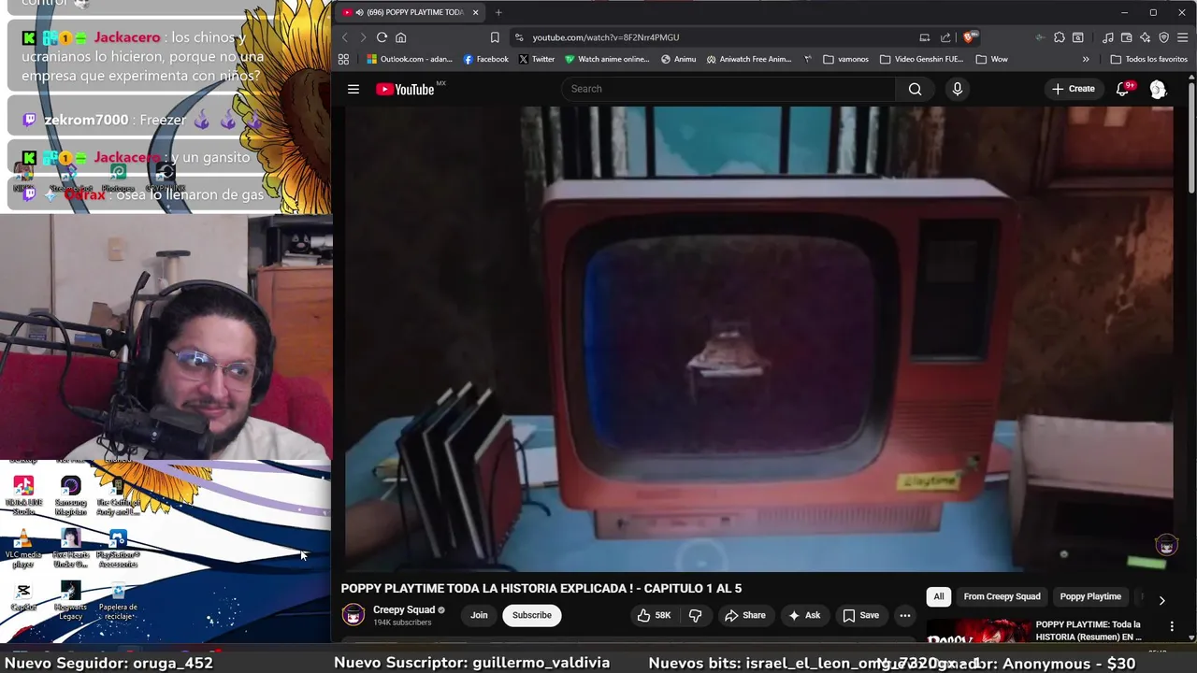Open site settings icon in address bar
The width and height of the screenshot is (1197, 673).
click(519, 37)
